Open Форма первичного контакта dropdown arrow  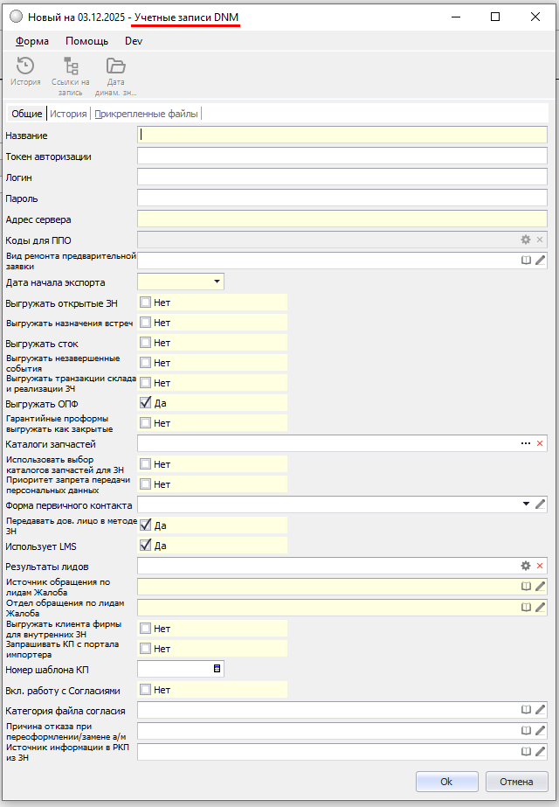526,504
